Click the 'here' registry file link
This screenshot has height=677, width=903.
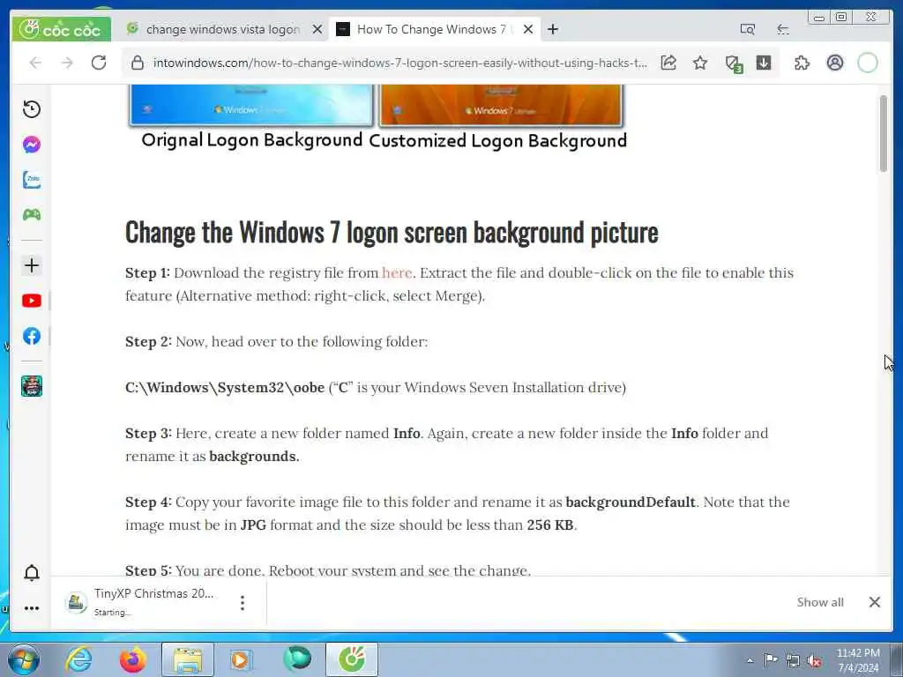click(x=397, y=273)
